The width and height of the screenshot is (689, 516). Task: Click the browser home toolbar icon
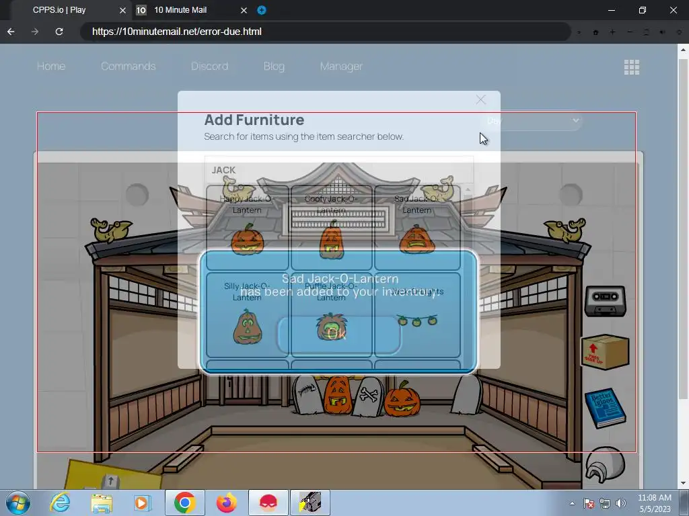(x=596, y=32)
